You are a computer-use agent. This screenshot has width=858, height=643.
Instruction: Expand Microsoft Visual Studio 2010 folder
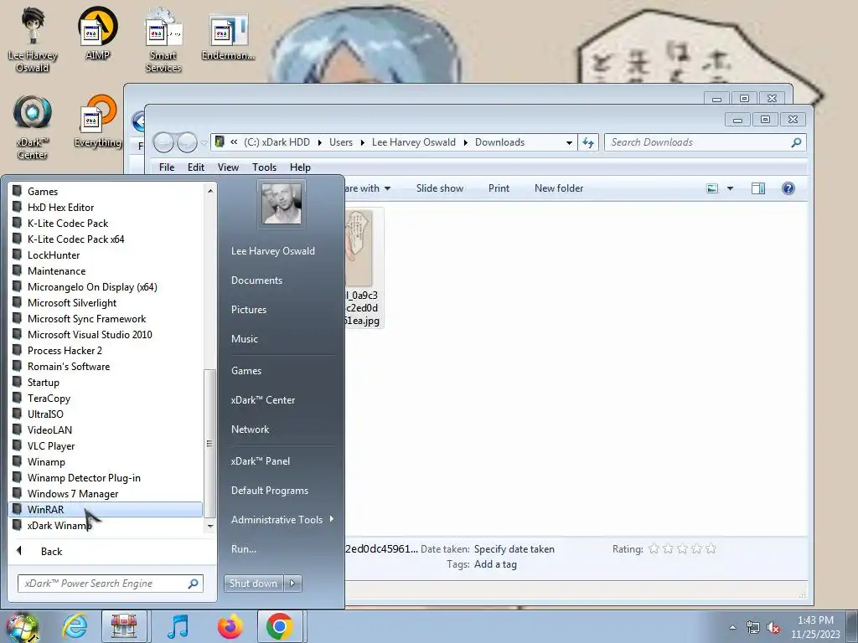pyautogui.click(x=106, y=335)
